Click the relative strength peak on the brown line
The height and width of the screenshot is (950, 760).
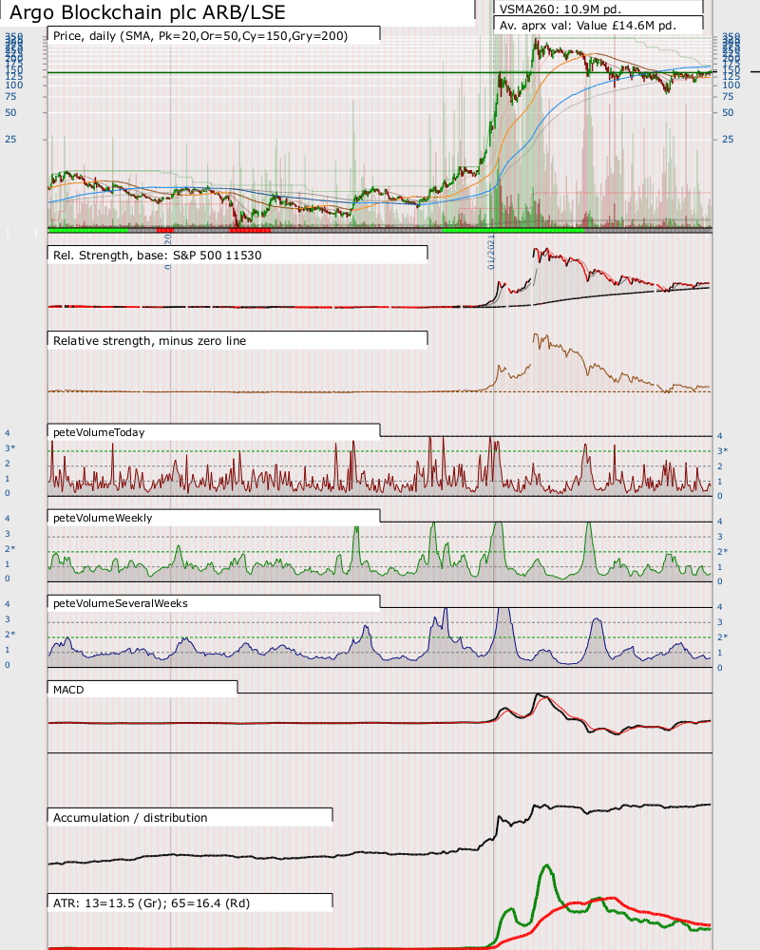pos(536,334)
